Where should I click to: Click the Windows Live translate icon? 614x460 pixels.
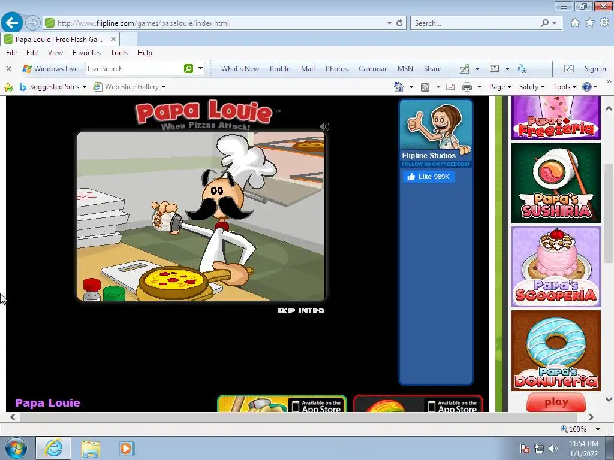522,69
